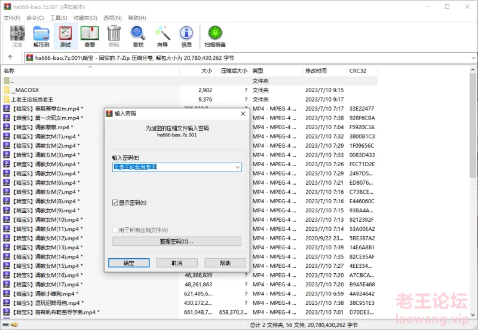
Task: Click CRC32 value 33E22477
Action: [x=361, y=109]
